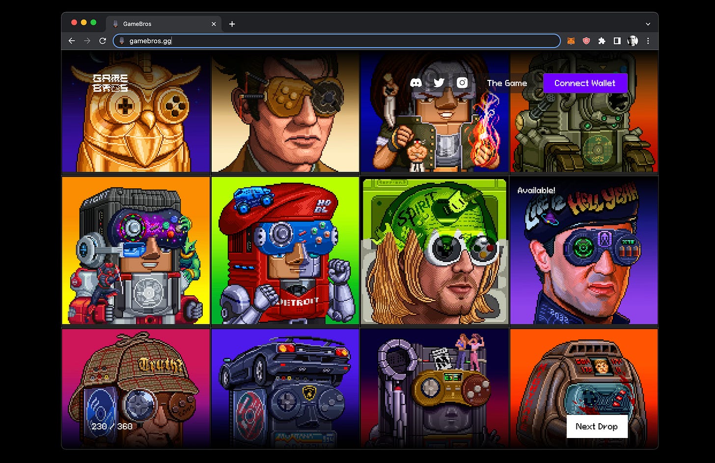Expand the tab search chevron
Viewport: 715px width, 463px height.
coord(648,24)
